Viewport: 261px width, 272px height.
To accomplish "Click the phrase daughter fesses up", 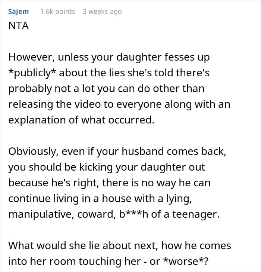I will point(163,57).
